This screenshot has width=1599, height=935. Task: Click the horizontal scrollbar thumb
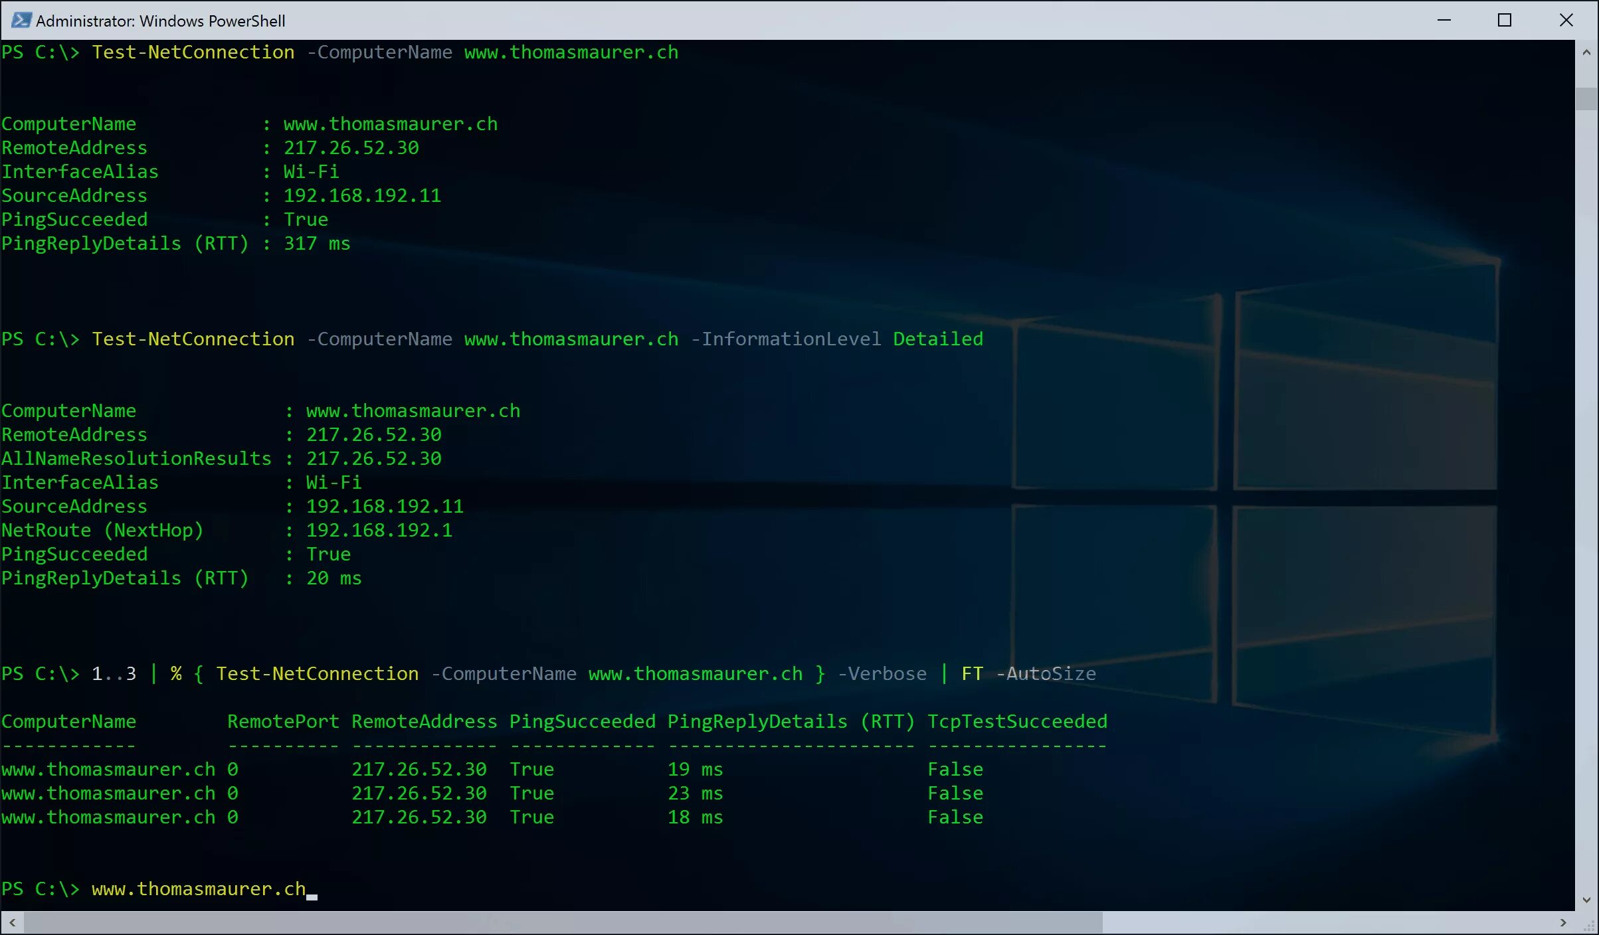[x=563, y=922]
